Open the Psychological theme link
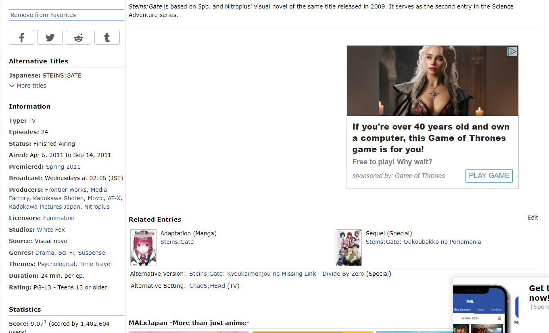 [56, 264]
